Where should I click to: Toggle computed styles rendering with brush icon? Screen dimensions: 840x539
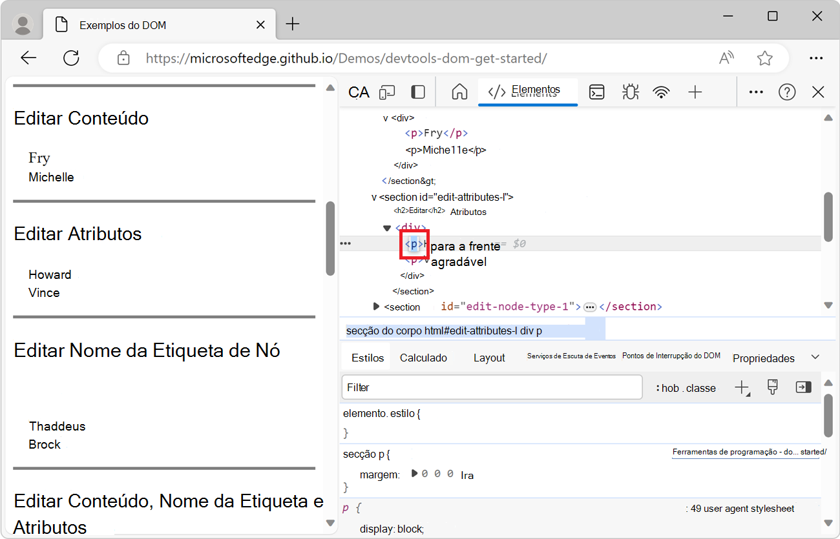tap(772, 388)
